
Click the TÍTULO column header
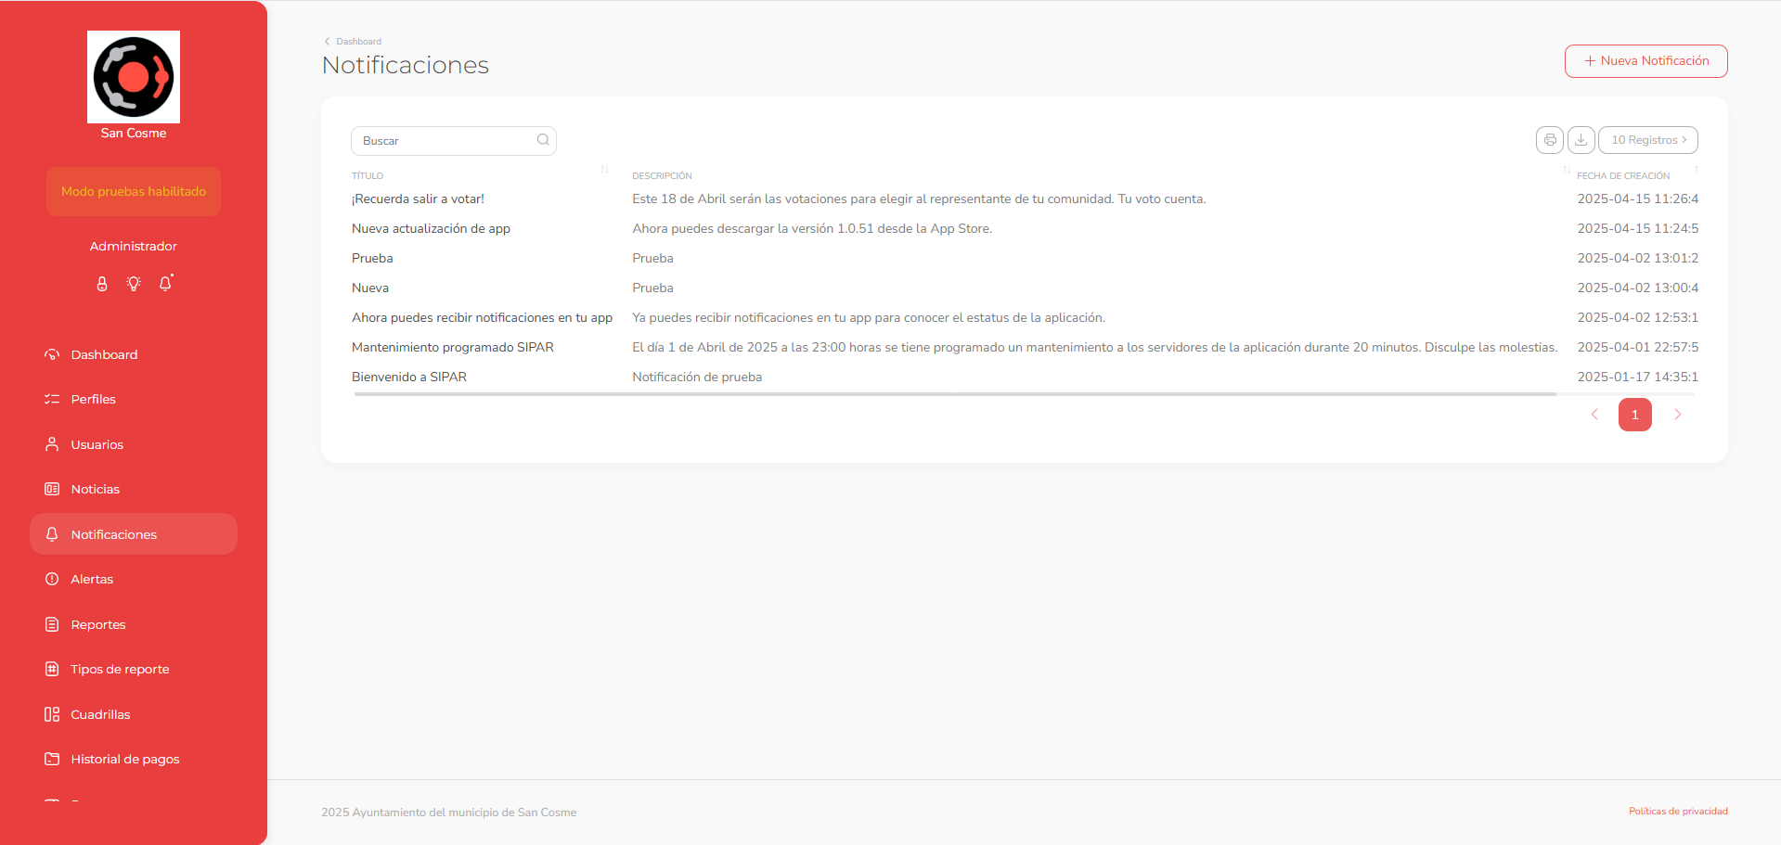pyautogui.click(x=368, y=175)
